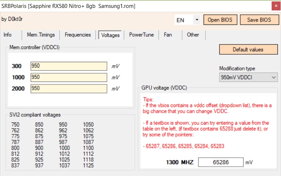Image resolution: width=281 pixels, height=176 pixels.
Task: Click the '1300 MHZ' frequency label
Action: [x=180, y=162]
